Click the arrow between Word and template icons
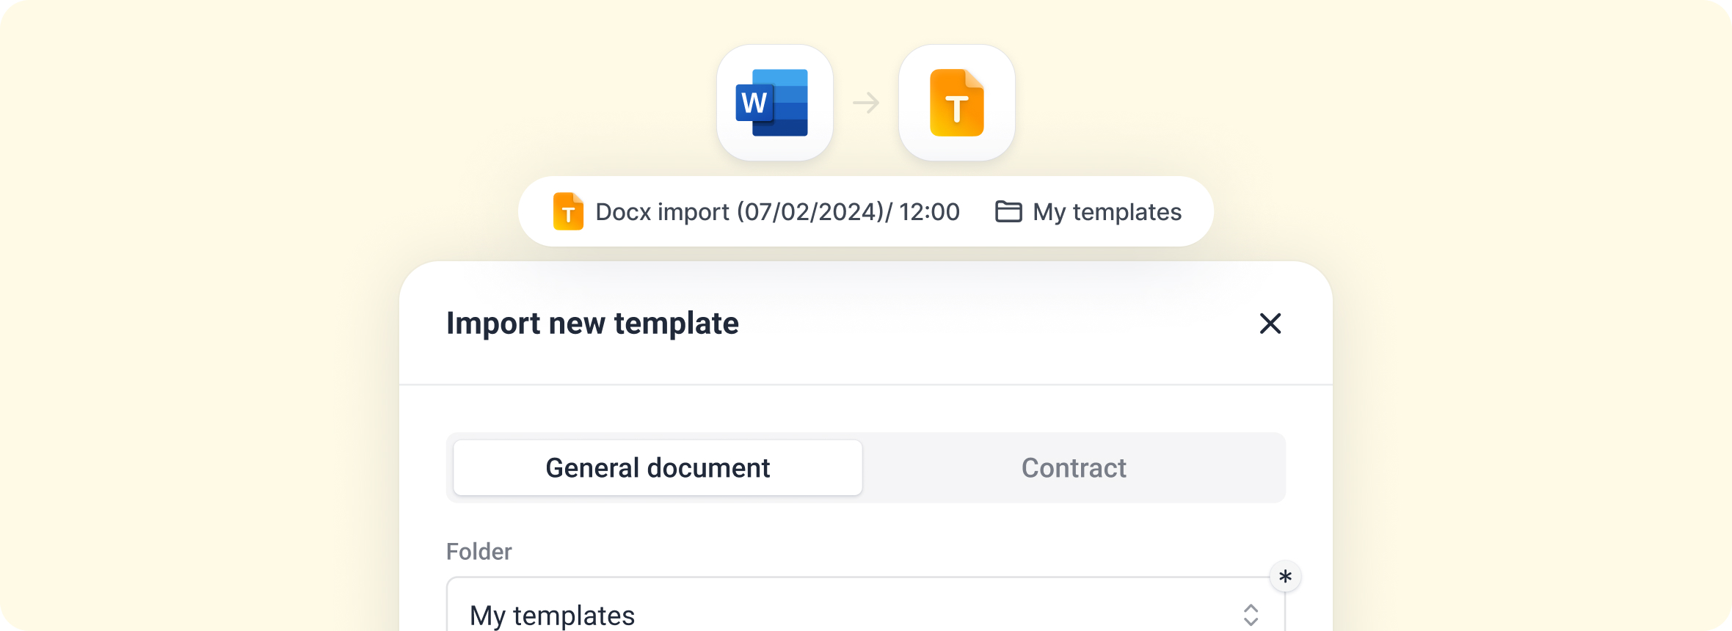1732x631 pixels. click(866, 103)
